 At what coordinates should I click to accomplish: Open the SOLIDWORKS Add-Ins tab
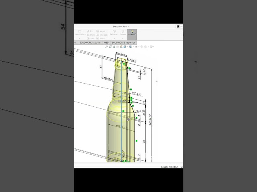click(90, 43)
